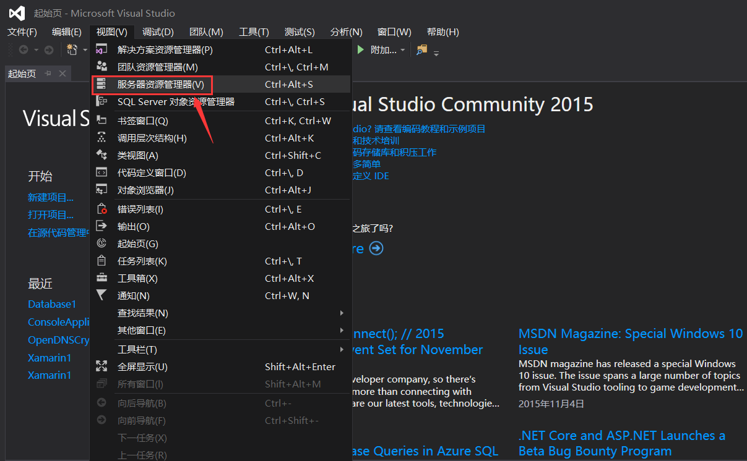This screenshot has height=461, width=747.
Task: Choose 输出(O) from the View menu
Action: coord(221,226)
